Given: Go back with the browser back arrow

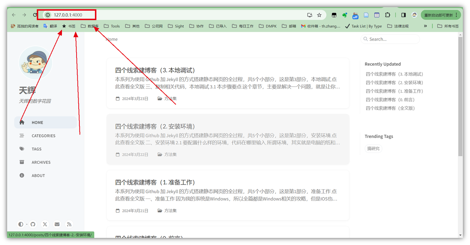Looking at the screenshot, I should coord(14,15).
